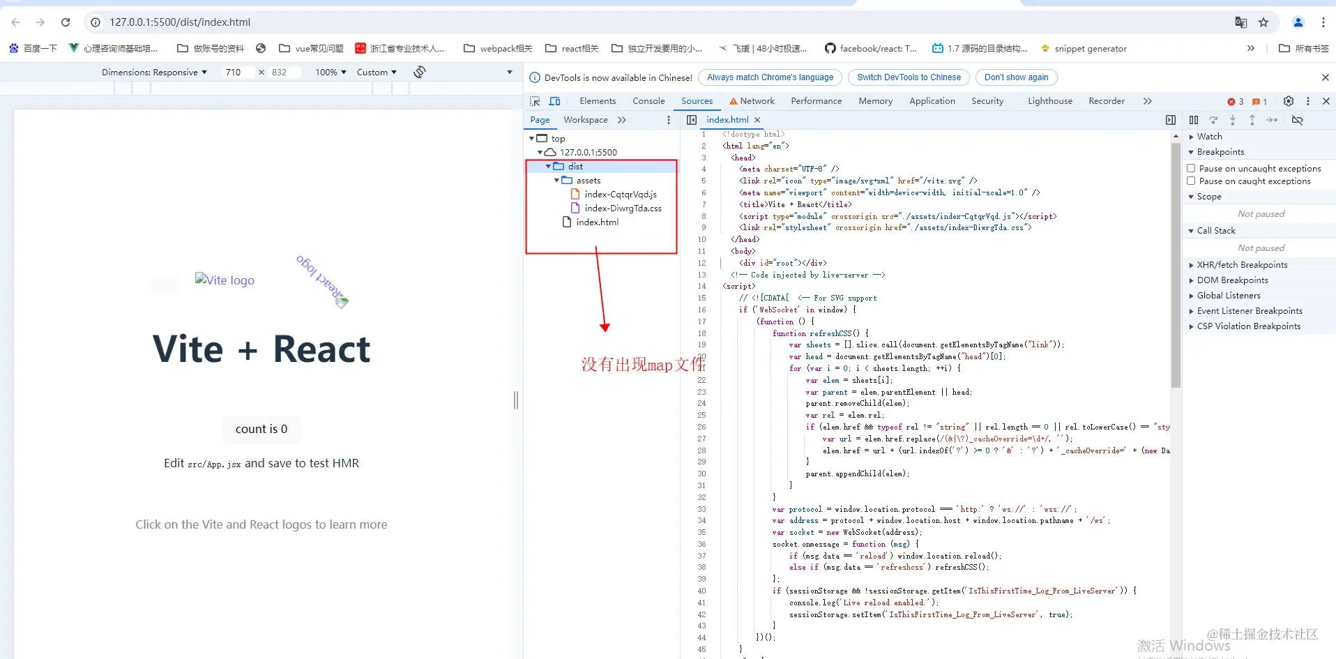Switch to the Lighthouse tab
This screenshot has height=659, width=1336.
tap(1050, 101)
